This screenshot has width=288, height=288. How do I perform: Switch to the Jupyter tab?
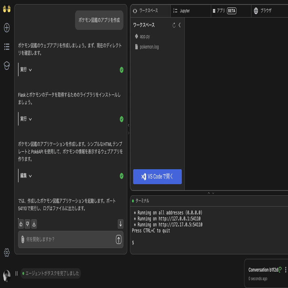pos(191,11)
